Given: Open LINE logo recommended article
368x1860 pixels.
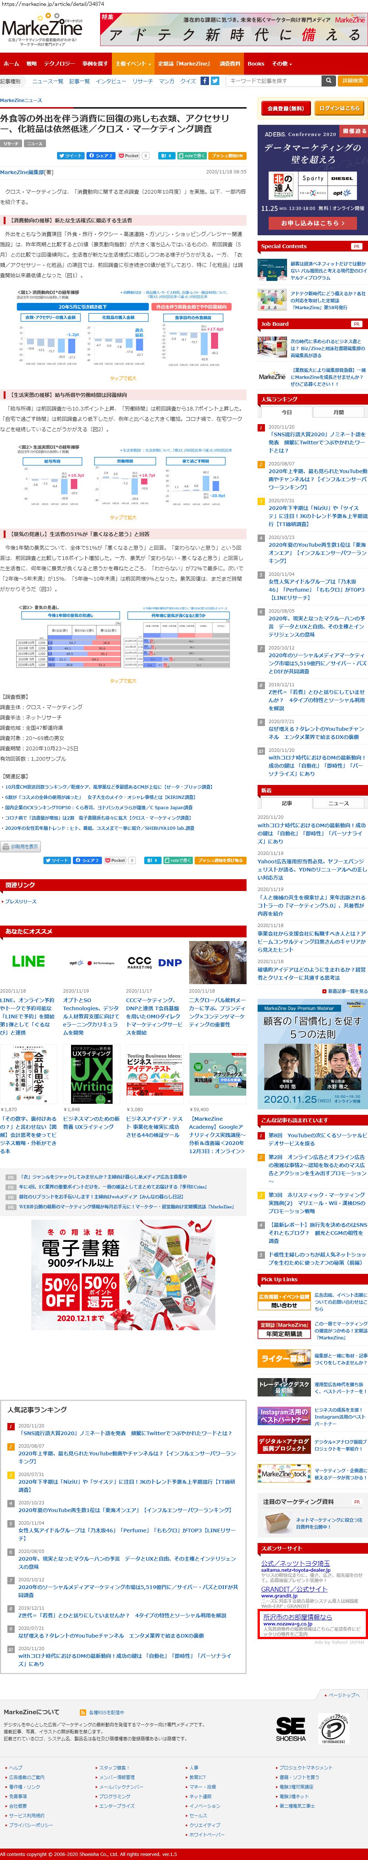Looking at the screenshot, I should click(28, 961).
